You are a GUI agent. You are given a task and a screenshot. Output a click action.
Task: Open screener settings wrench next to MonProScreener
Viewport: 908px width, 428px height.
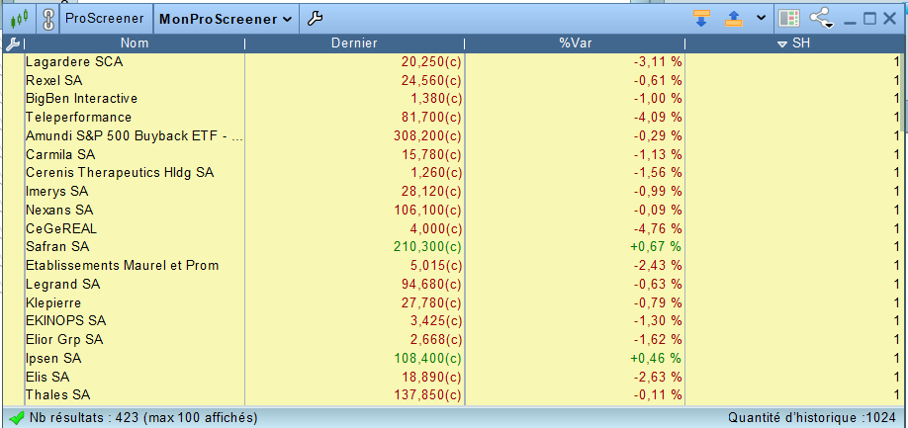[315, 19]
